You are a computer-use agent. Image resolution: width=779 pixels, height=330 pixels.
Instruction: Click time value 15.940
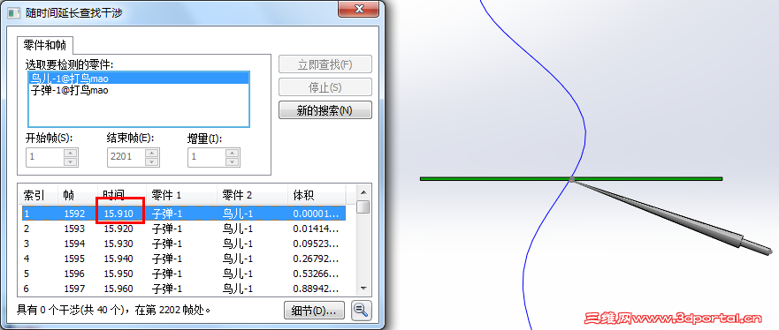[118, 259]
